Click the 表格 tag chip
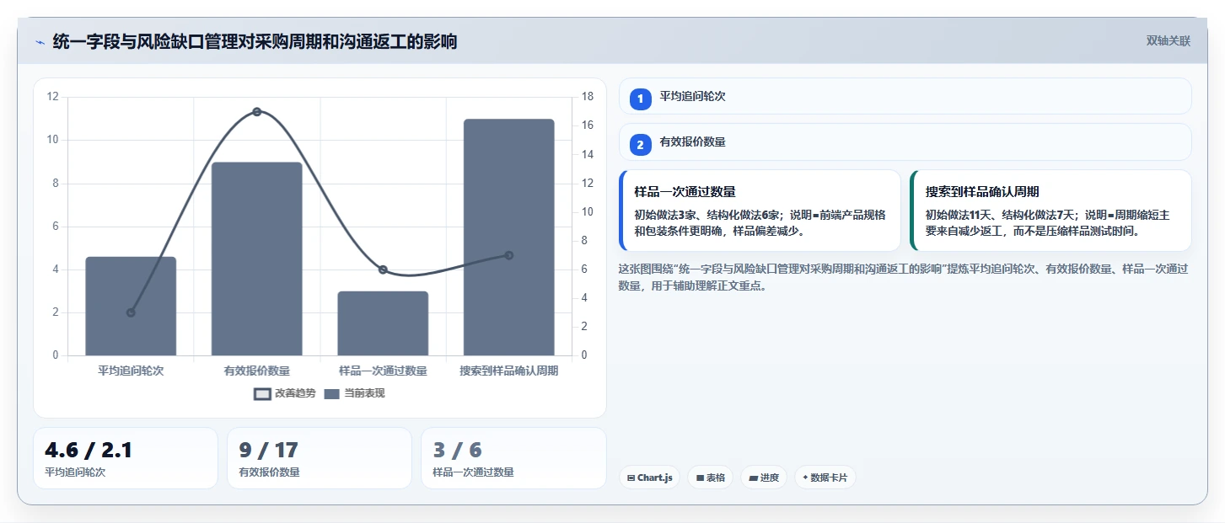This screenshot has width=1225, height=523. click(x=710, y=478)
